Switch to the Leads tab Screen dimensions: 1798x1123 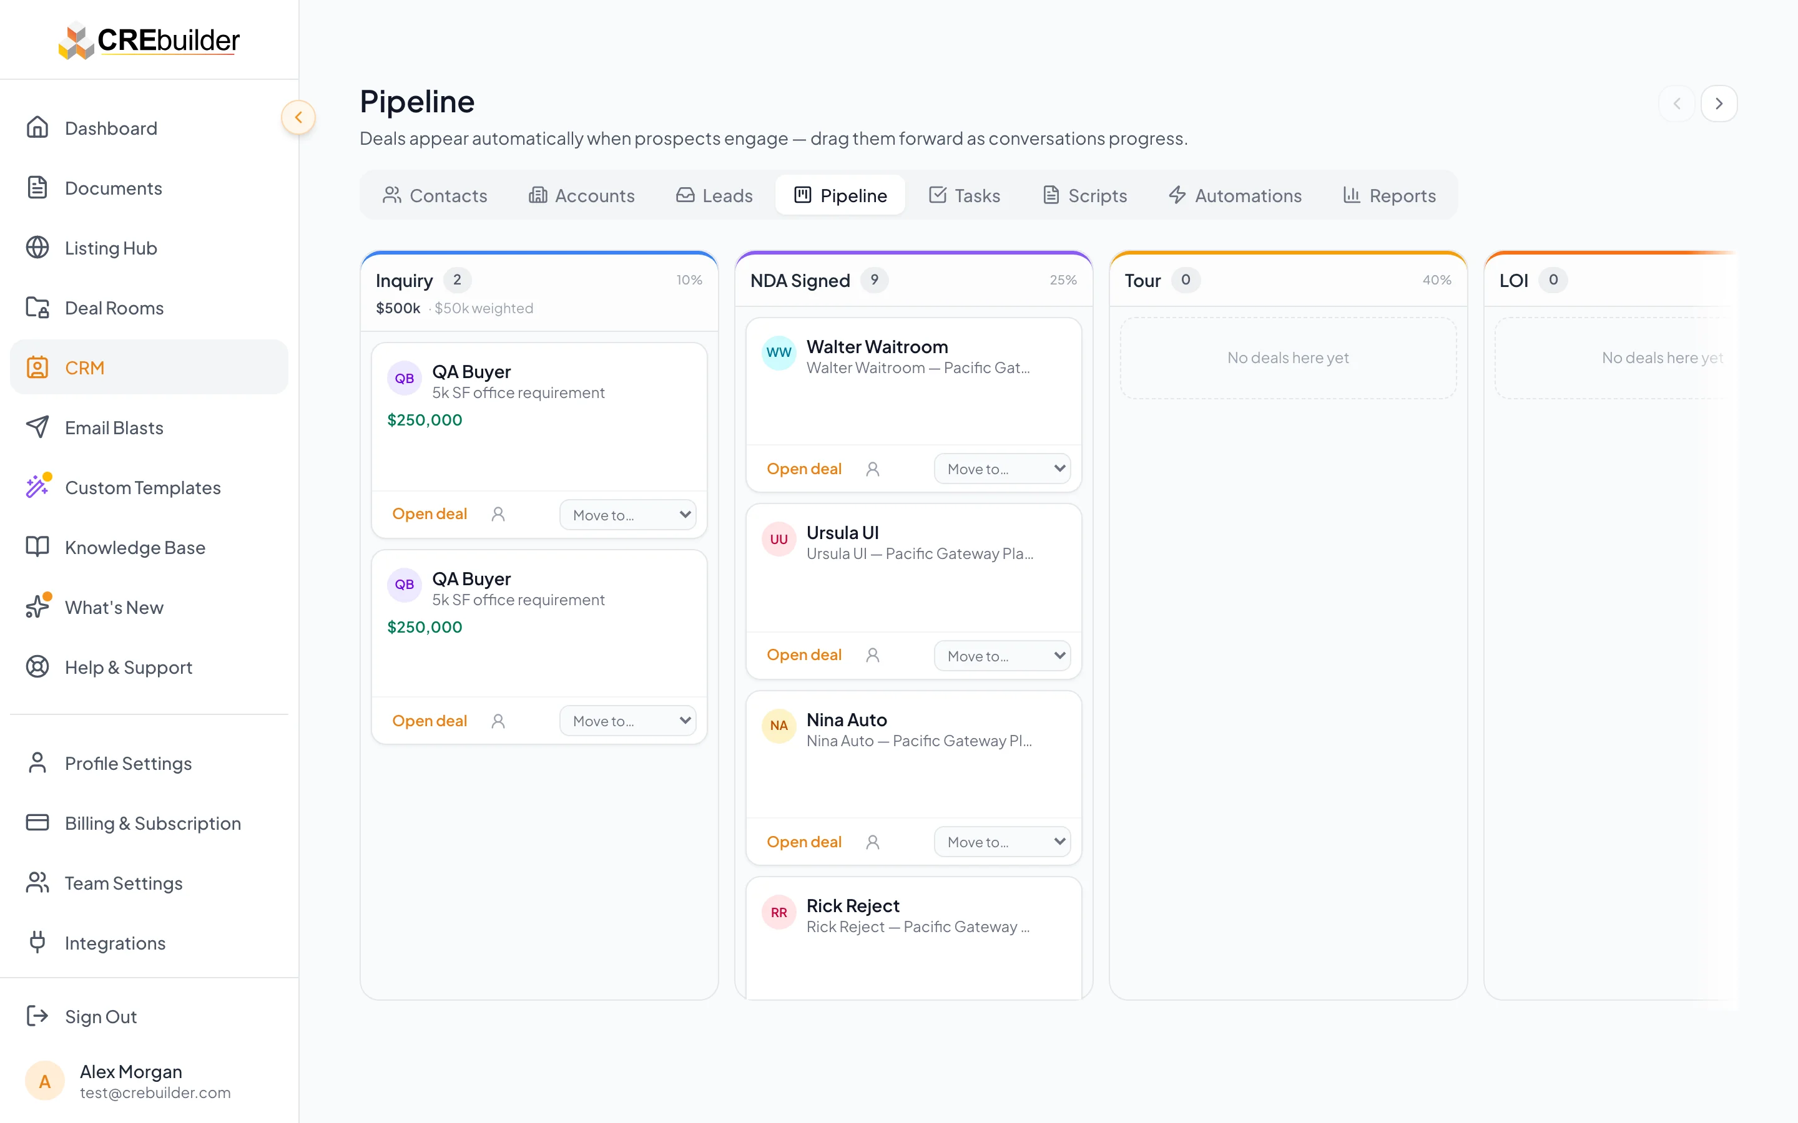(x=714, y=195)
